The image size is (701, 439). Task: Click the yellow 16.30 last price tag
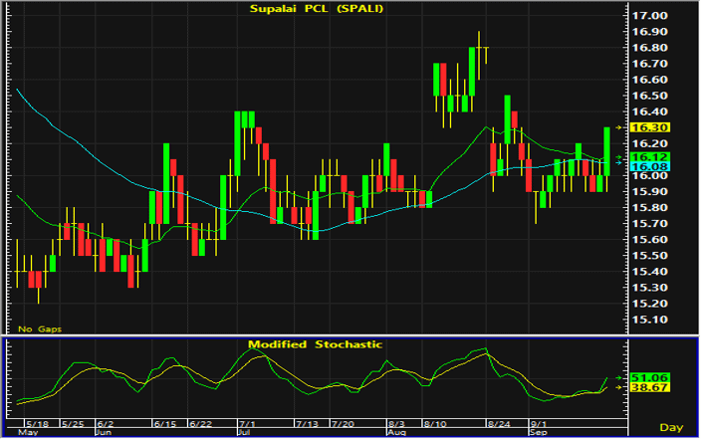click(649, 127)
